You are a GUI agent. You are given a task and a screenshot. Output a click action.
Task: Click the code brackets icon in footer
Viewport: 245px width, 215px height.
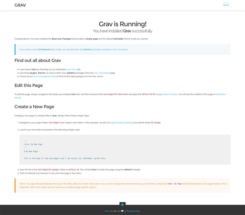[x=115, y=211]
